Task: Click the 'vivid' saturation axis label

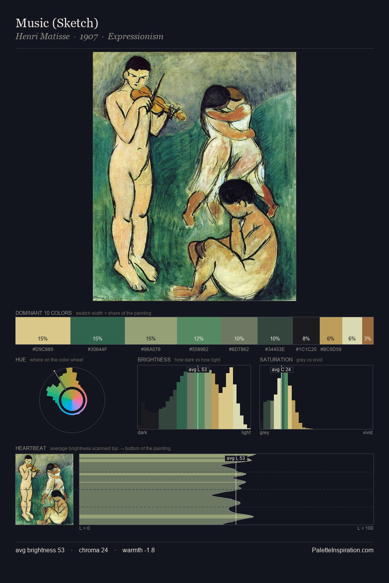Action: (368, 433)
